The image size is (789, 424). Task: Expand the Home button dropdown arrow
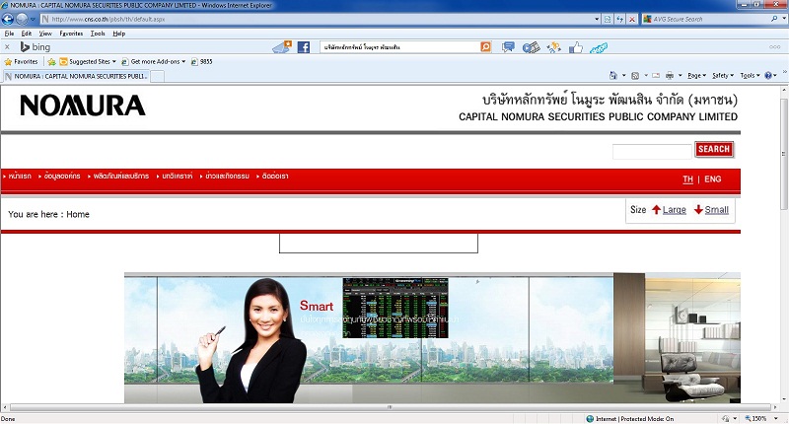click(x=624, y=76)
